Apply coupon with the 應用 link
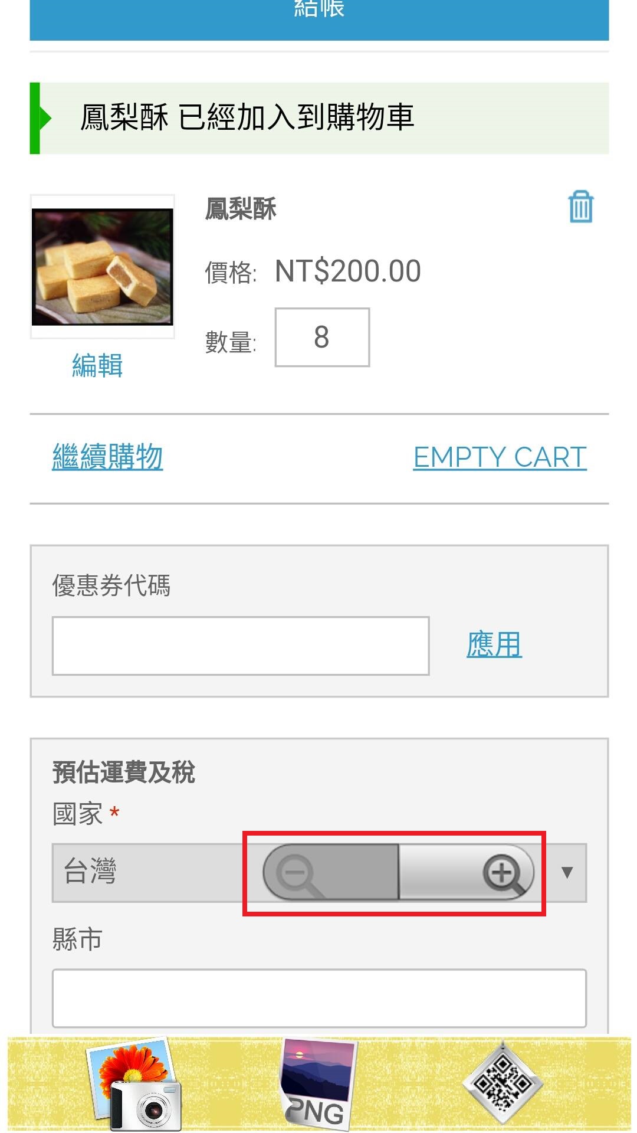 (x=494, y=644)
